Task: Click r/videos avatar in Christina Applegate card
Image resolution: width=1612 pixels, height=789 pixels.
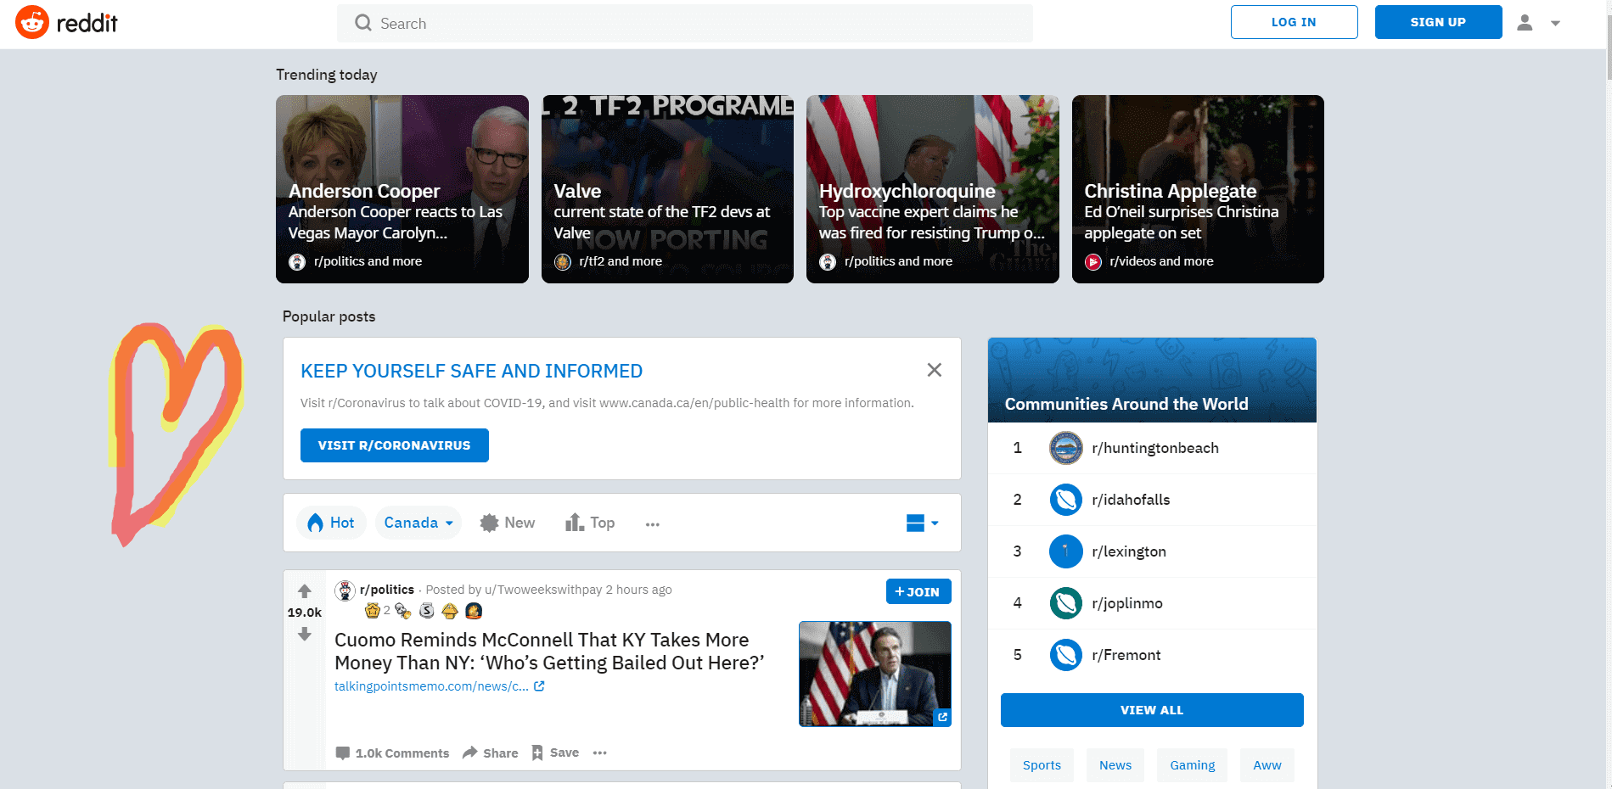Action: point(1093,262)
